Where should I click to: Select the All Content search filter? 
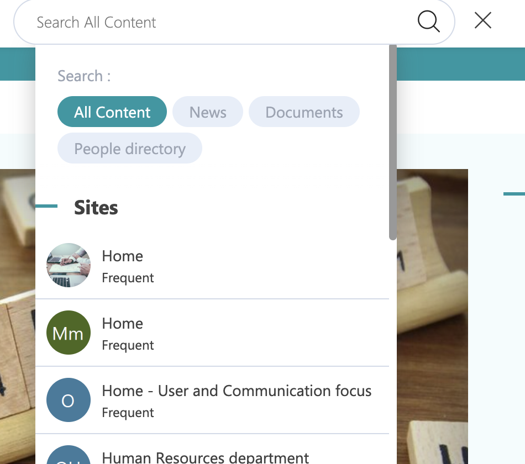112,112
